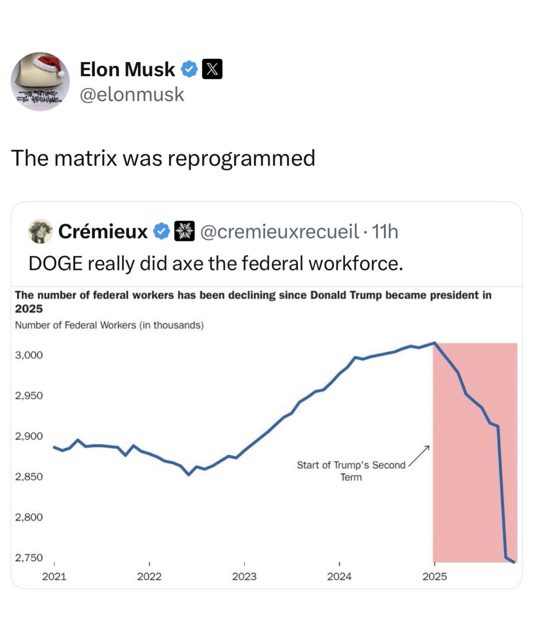
Task: Click the black X affiliation badge
Action: (x=212, y=69)
